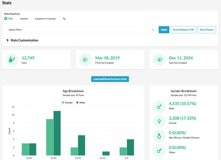
Task: Toggle the Males legend swatch
Action: click(x=78, y=103)
